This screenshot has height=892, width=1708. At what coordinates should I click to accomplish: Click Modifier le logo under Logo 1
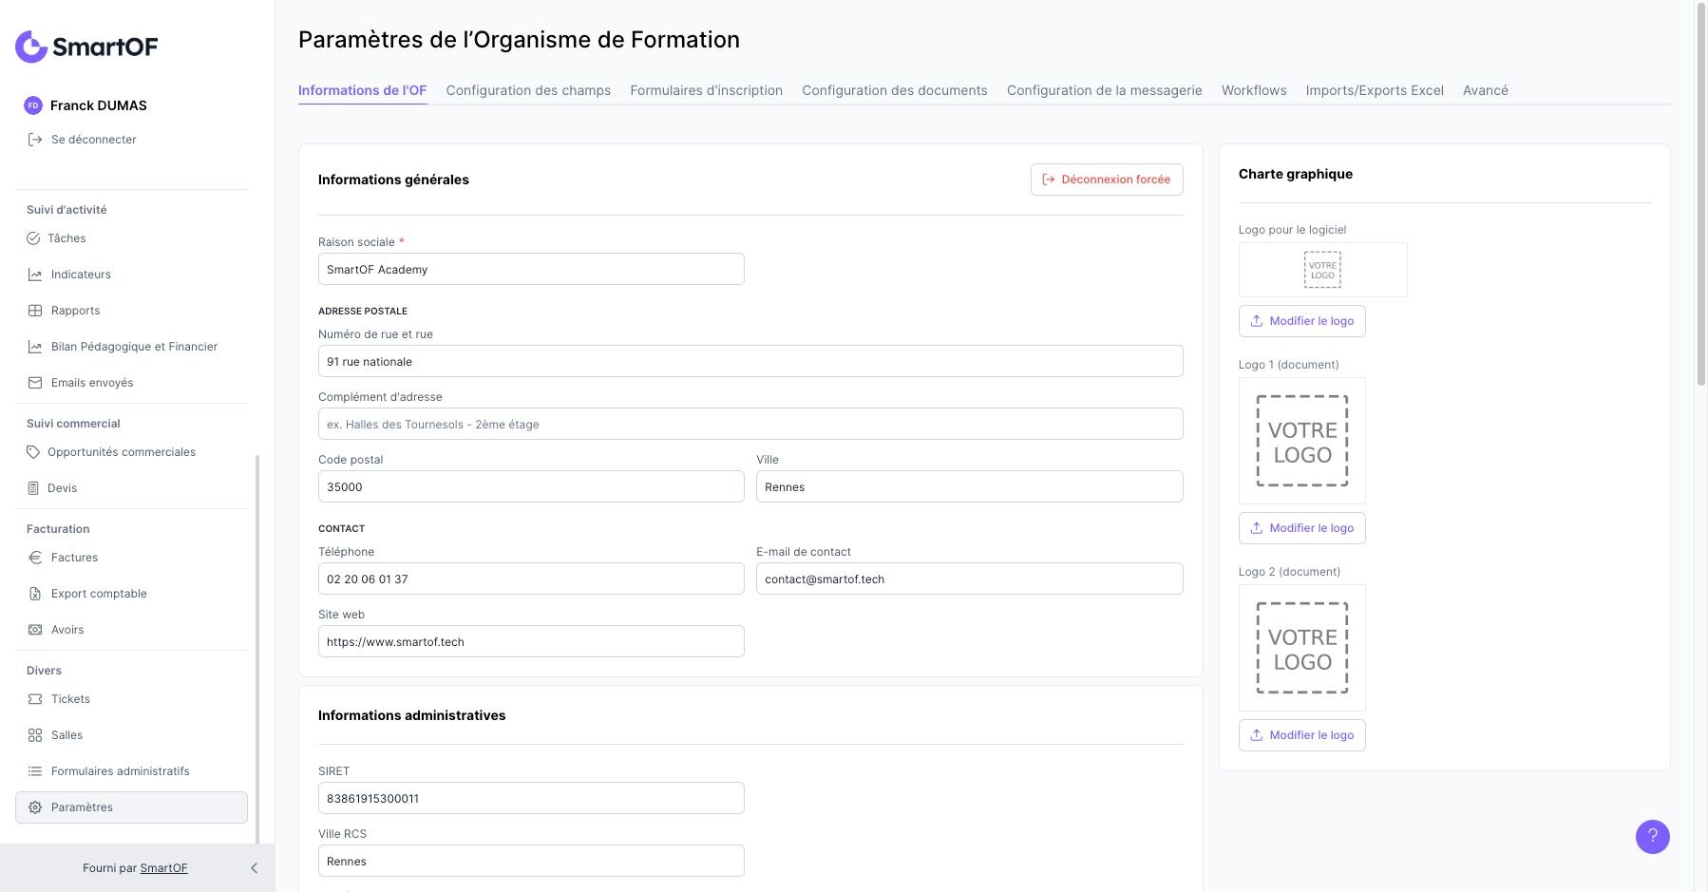click(1301, 528)
